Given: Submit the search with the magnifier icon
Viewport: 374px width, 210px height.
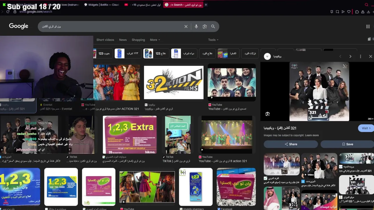Looking at the screenshot, I should [x=213, y=27].
